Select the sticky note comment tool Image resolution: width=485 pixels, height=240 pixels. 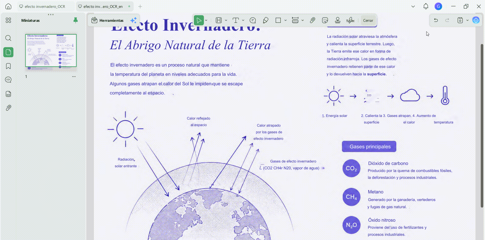253,20
